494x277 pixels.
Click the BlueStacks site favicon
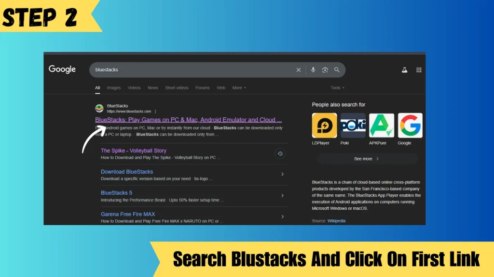99,108
